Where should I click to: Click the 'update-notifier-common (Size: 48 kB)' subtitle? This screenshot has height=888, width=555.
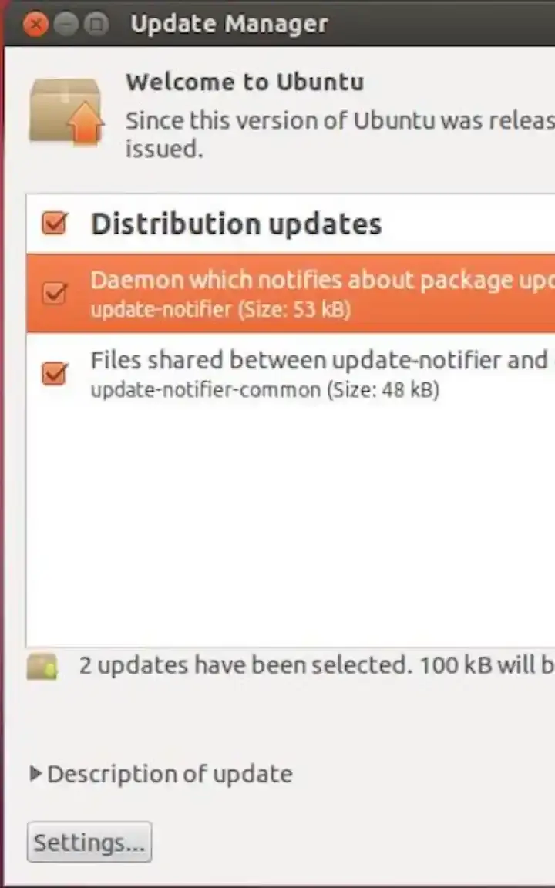tap(264, 390)
